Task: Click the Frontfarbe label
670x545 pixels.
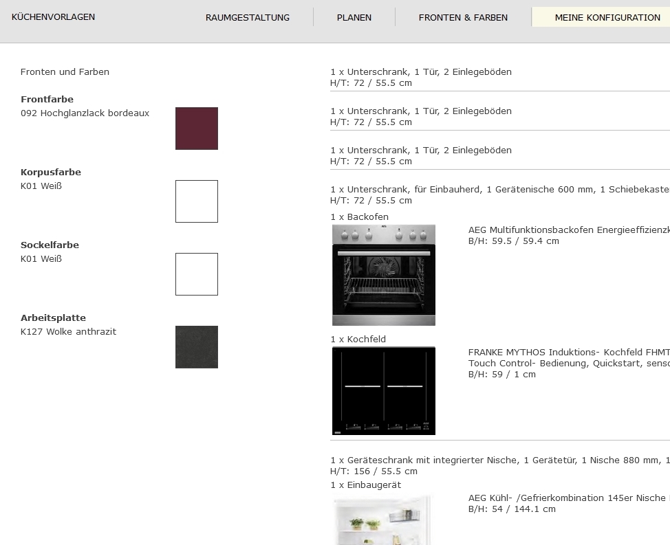Action: coord(47,99)
